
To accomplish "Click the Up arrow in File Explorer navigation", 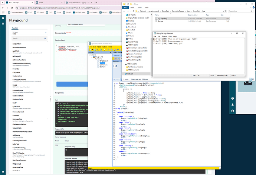I will coord(133,11).
